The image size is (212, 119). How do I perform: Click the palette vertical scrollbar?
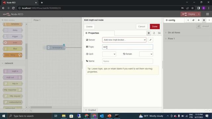coord(26,51)
